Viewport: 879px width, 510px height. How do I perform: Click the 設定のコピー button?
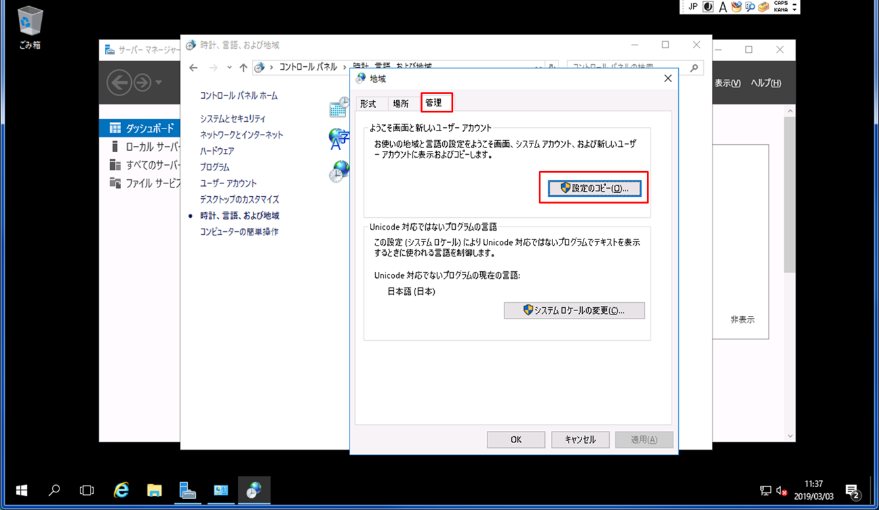click(x=594, y=188)
